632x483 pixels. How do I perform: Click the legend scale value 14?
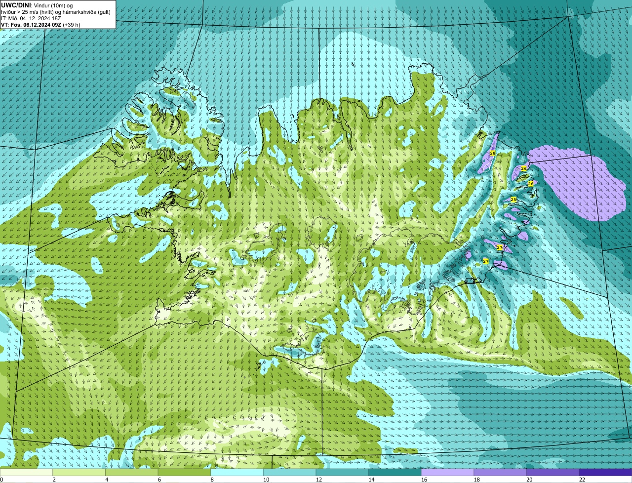click(x=371, y=480)
